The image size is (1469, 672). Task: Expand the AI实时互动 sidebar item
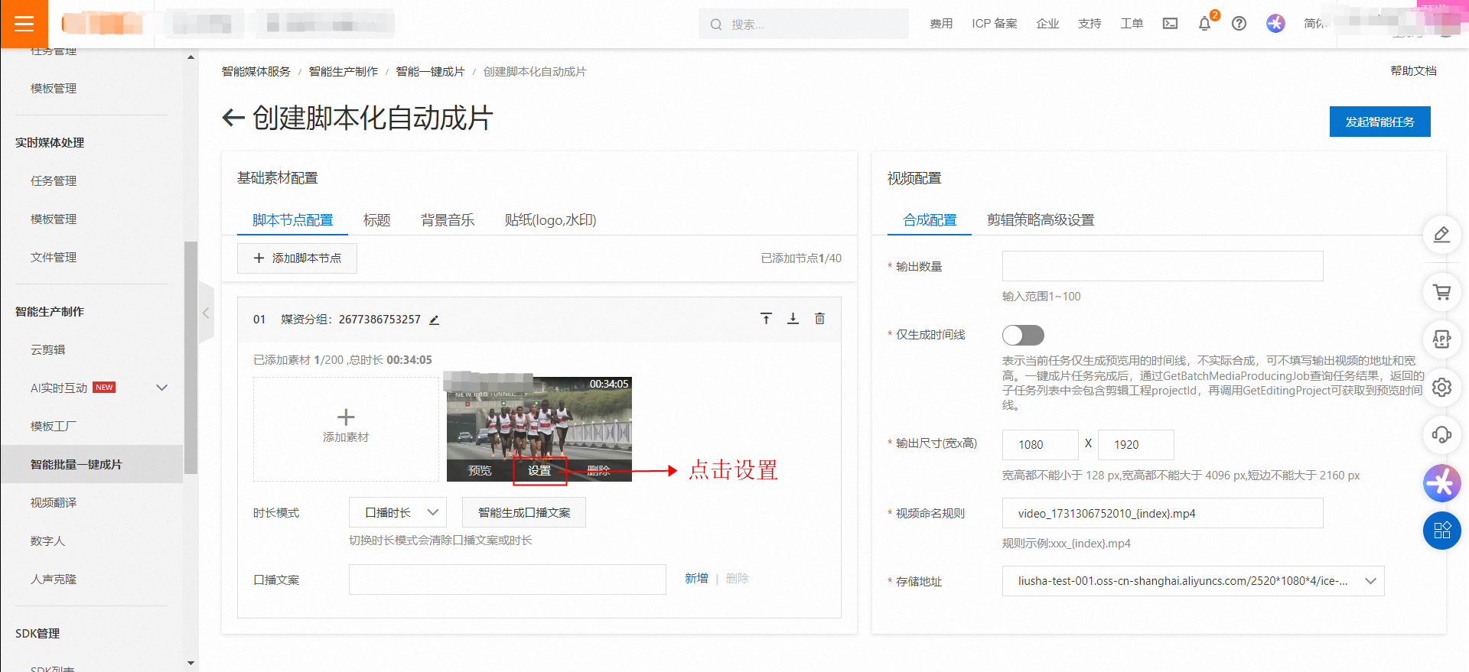pyautogui.click(x=161, y=388)
